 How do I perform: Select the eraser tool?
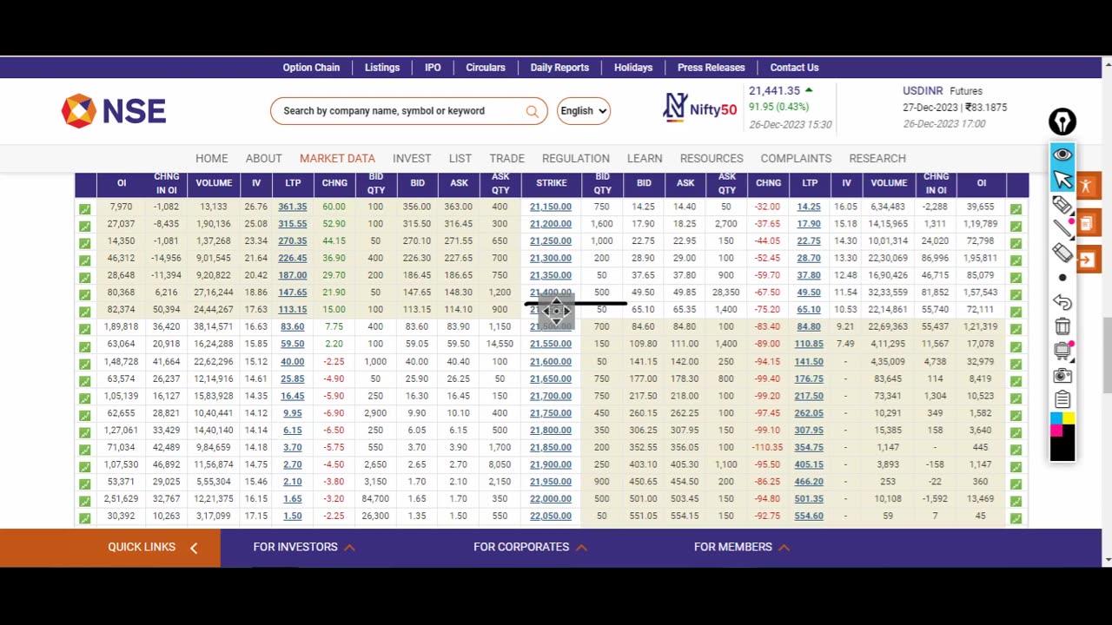pos(1062,253)
